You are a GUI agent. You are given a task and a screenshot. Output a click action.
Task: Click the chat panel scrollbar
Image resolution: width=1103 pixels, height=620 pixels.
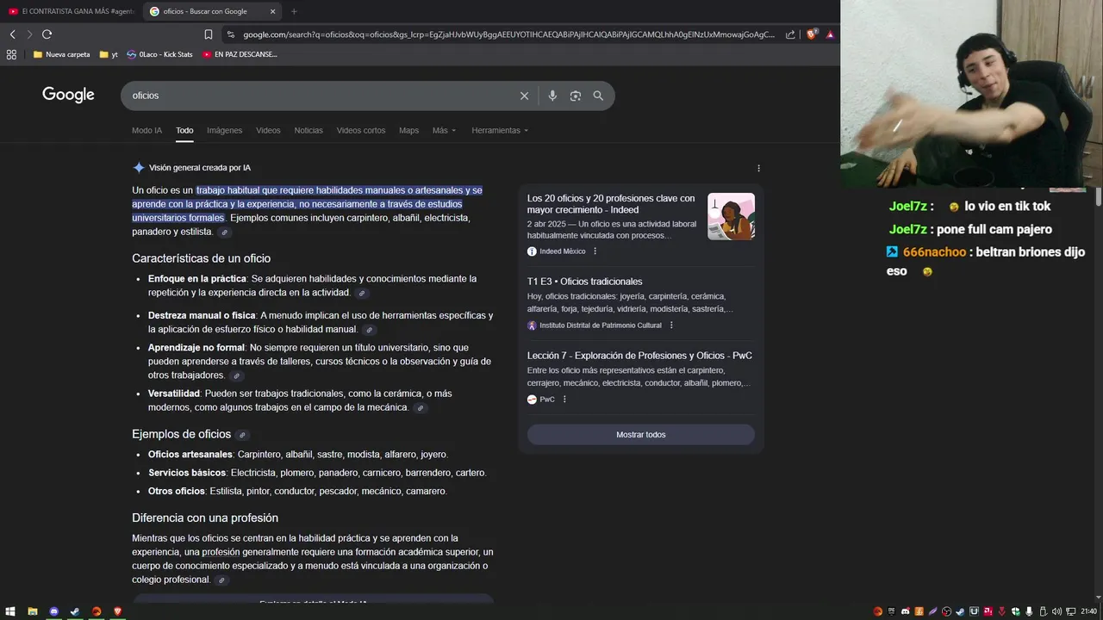click(x=1099, y=196)
